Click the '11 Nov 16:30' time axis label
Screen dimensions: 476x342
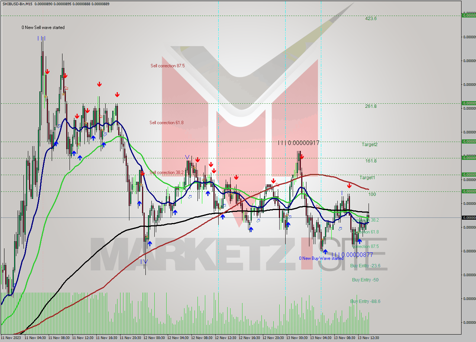click(106, 338)
